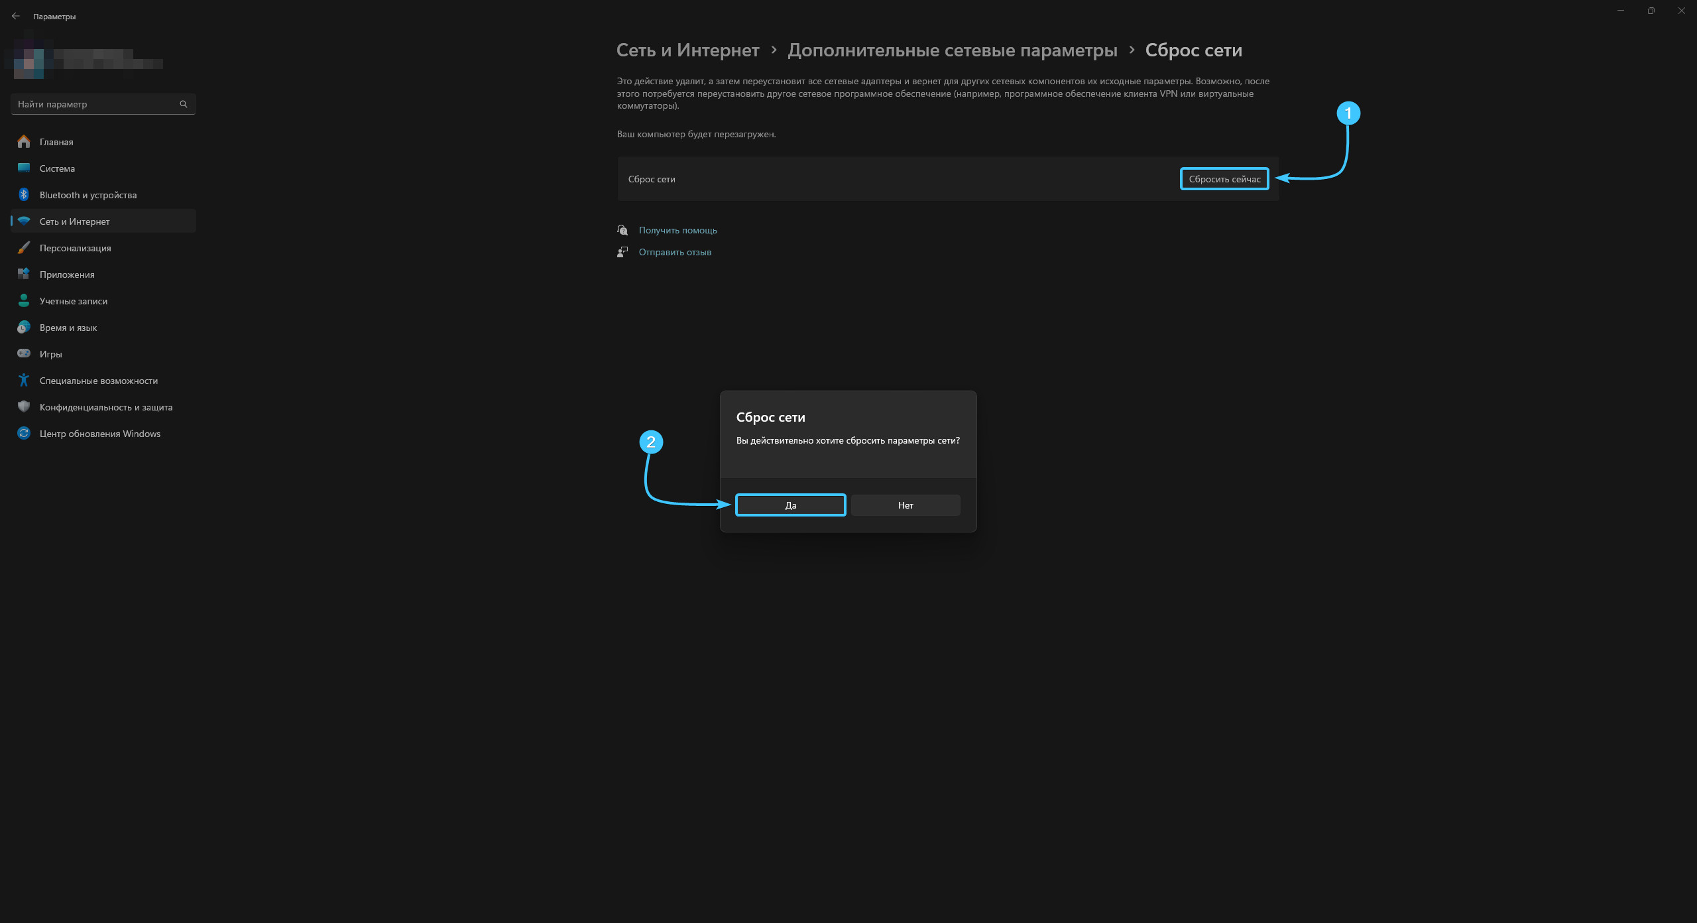Select the Персонализация brush icon
This screenshot has height=923, width=1697.
(24, 248)
